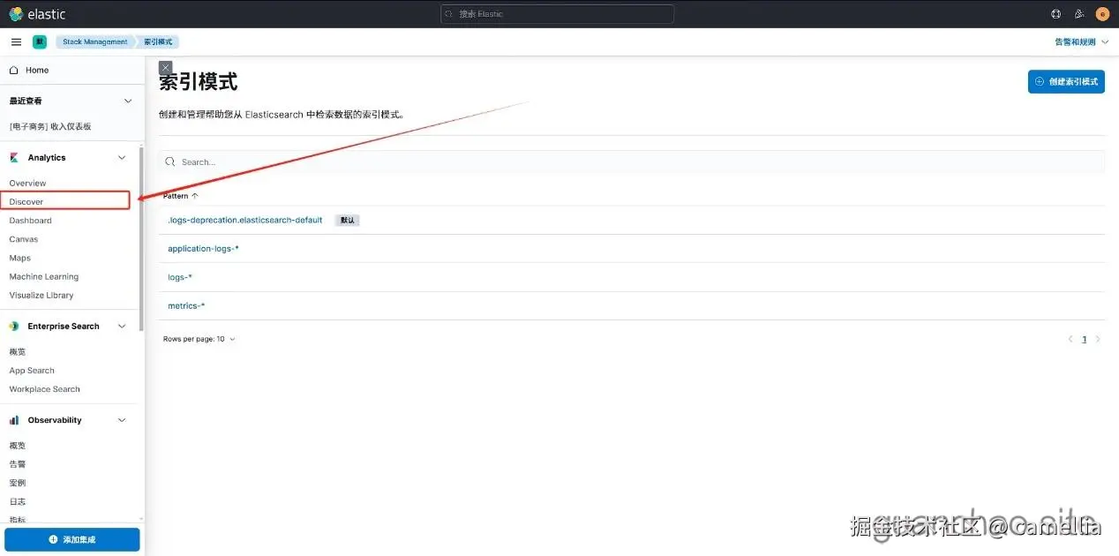This screenshot has height=556, width=1119.
Task: Open the green space selector avatar
Action: tap(40, 42)
